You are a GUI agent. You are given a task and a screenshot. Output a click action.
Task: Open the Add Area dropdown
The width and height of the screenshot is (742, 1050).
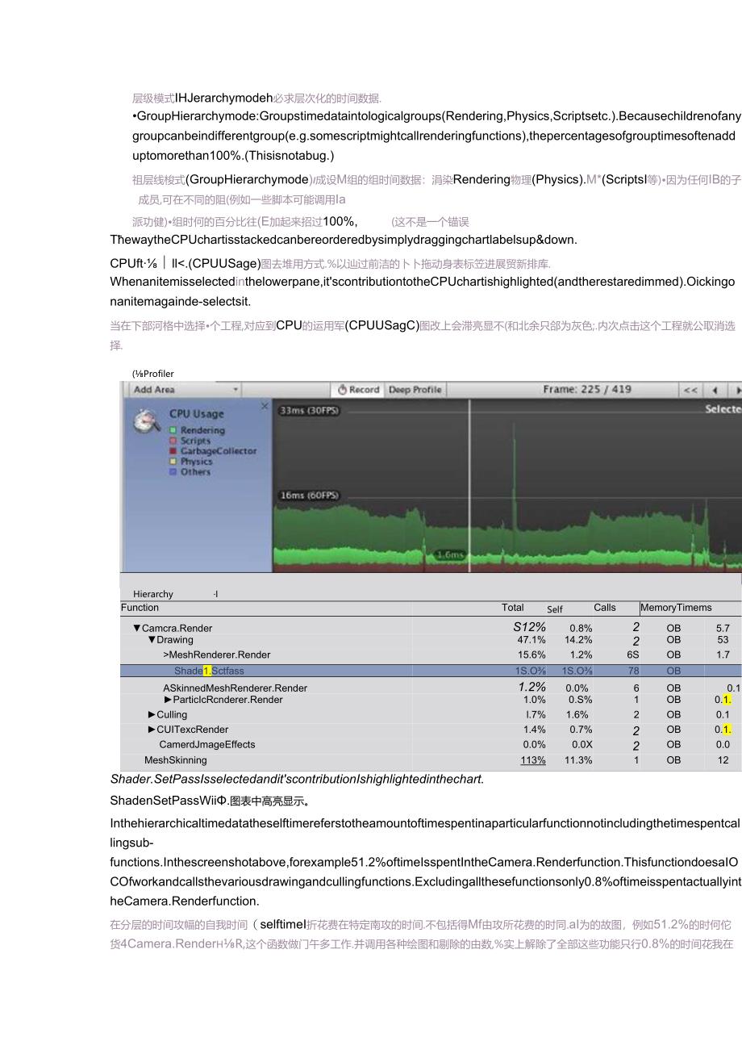click(184, 390)
